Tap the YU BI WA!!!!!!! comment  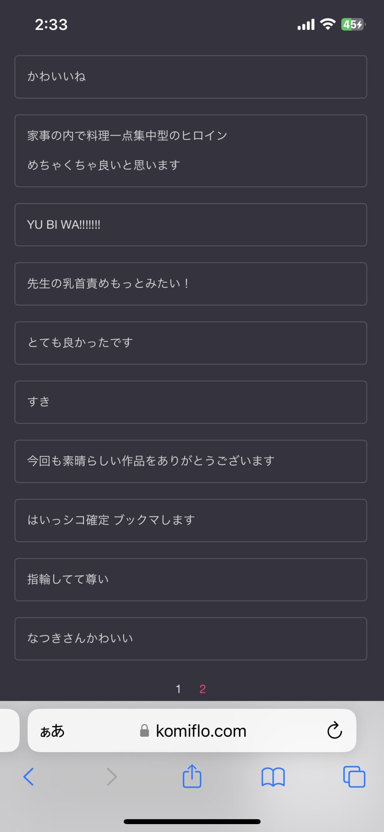point(191,225)
